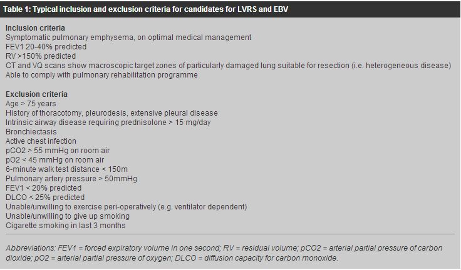Click the Symptomatic pulmonary emphysema line
Viewport: 461px width, 270px height.
pyautogui.click(x=128, y=37)
